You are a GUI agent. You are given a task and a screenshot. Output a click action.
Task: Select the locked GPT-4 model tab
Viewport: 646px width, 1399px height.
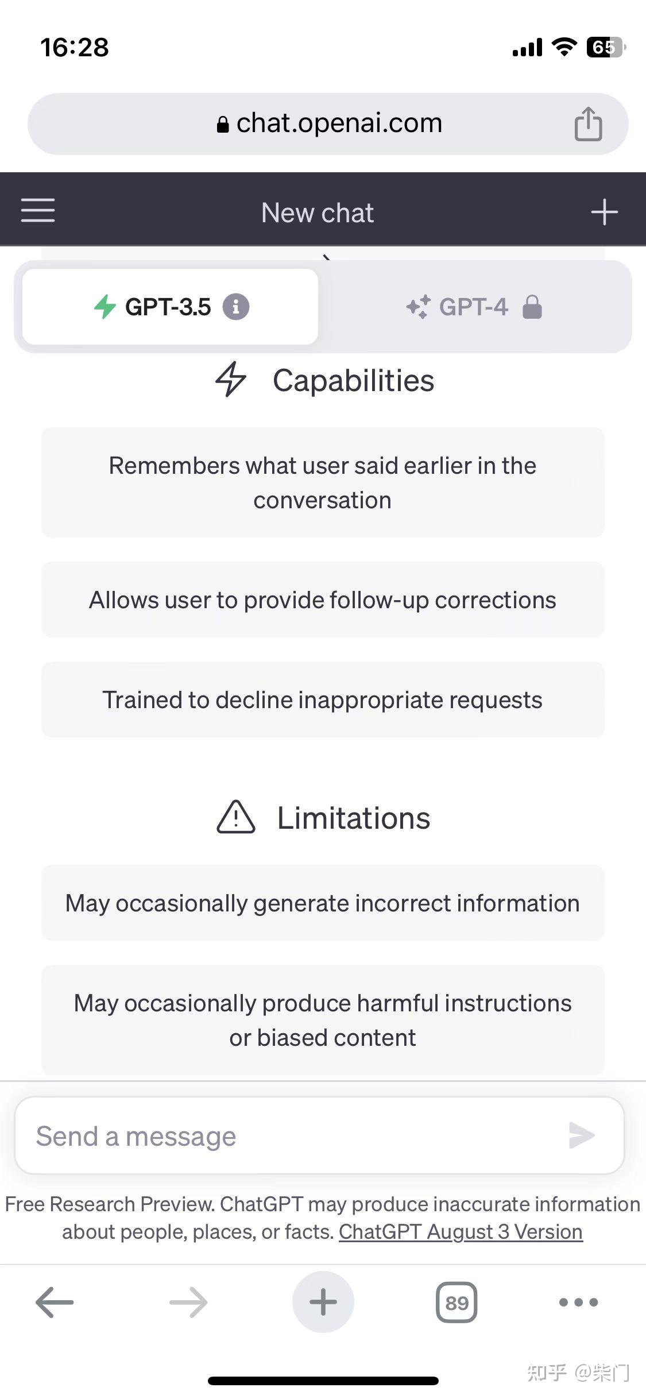pos(474,307)
